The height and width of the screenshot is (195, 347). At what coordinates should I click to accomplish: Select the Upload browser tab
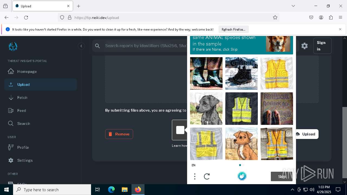click(43, 6)
